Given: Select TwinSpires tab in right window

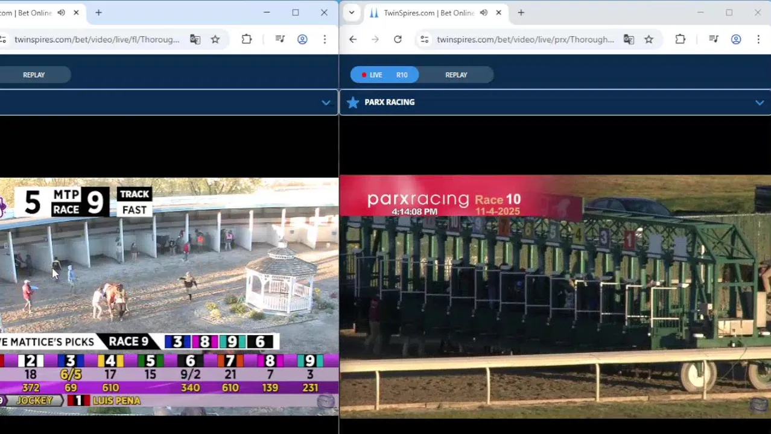Looking at the screenshot, I should [430, 13].
